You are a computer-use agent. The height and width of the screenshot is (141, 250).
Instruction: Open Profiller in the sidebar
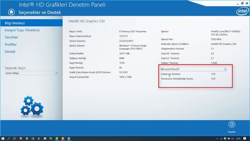click(11, 44)
